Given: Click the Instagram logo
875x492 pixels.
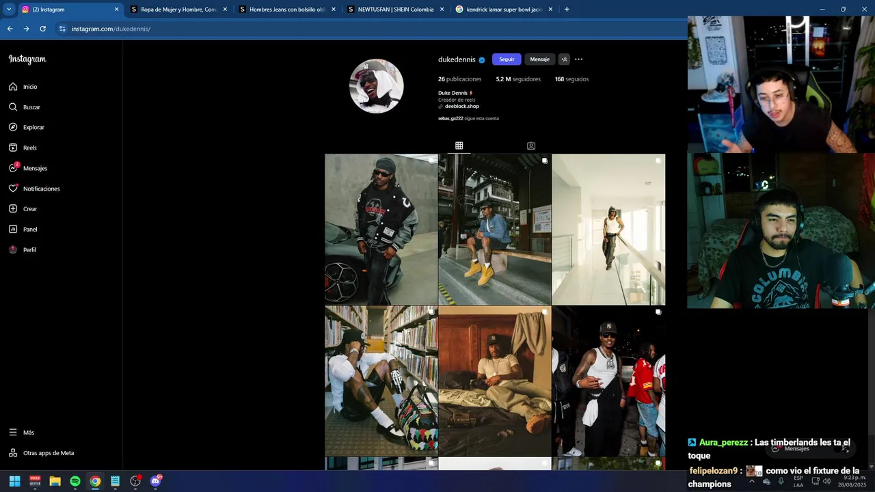Looking at the screenshot, I should tap(27, 59).
